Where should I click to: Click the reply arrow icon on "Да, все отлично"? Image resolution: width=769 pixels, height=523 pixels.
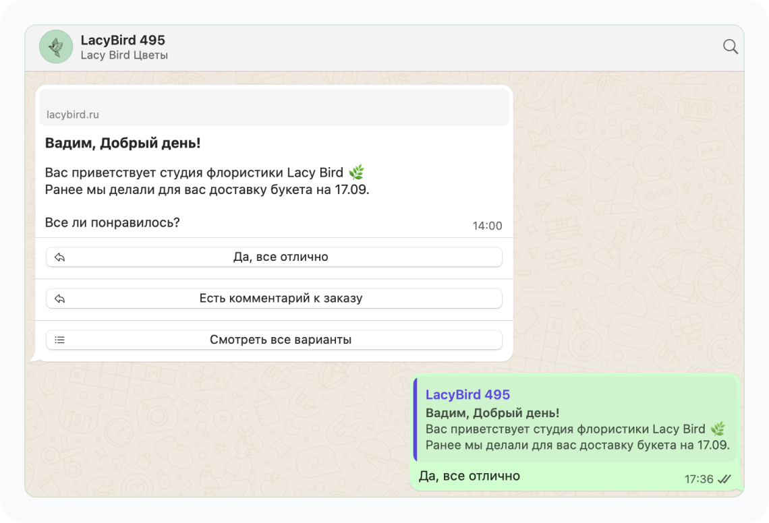[x=60, y=257]
